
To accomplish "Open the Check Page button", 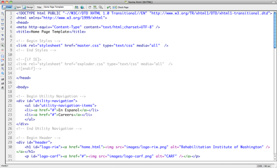I will point(121,7).
